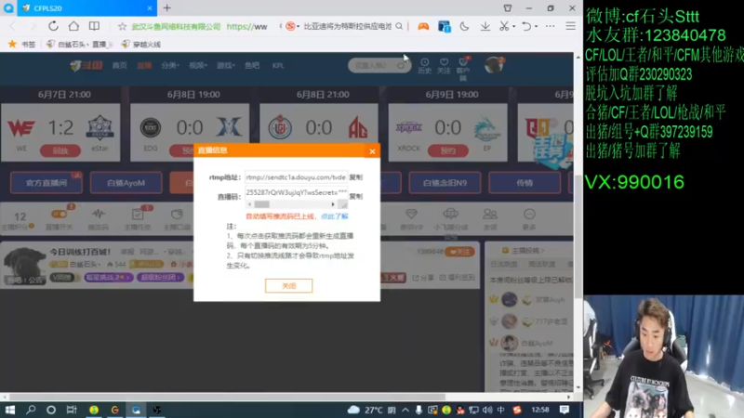Viewport: 744px width, 418px height.
Task: Toggle night mode moon icon
Action: point(464,27)
